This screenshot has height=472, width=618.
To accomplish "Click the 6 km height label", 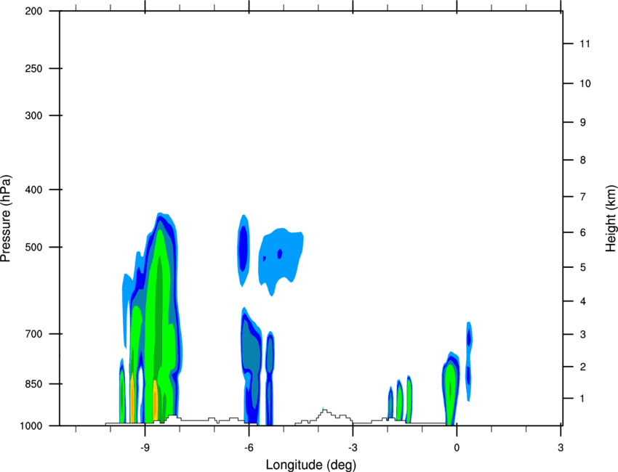I will (x=583, y=232).
